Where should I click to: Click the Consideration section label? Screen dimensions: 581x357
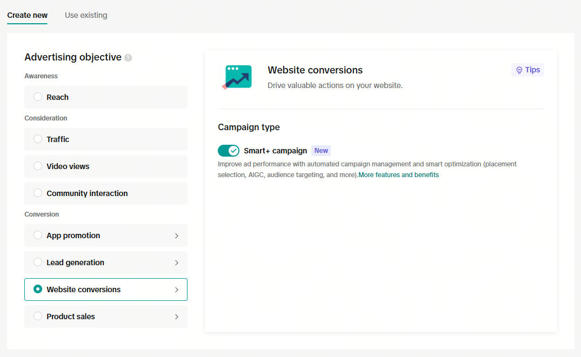(46, 118)
